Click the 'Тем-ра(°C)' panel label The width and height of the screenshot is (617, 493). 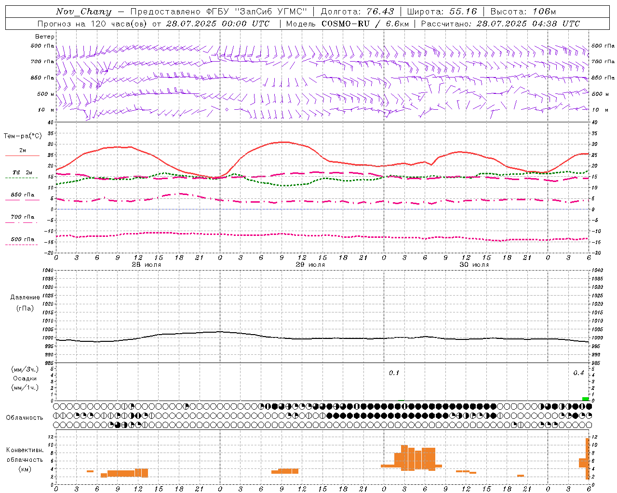pos(23,136)
